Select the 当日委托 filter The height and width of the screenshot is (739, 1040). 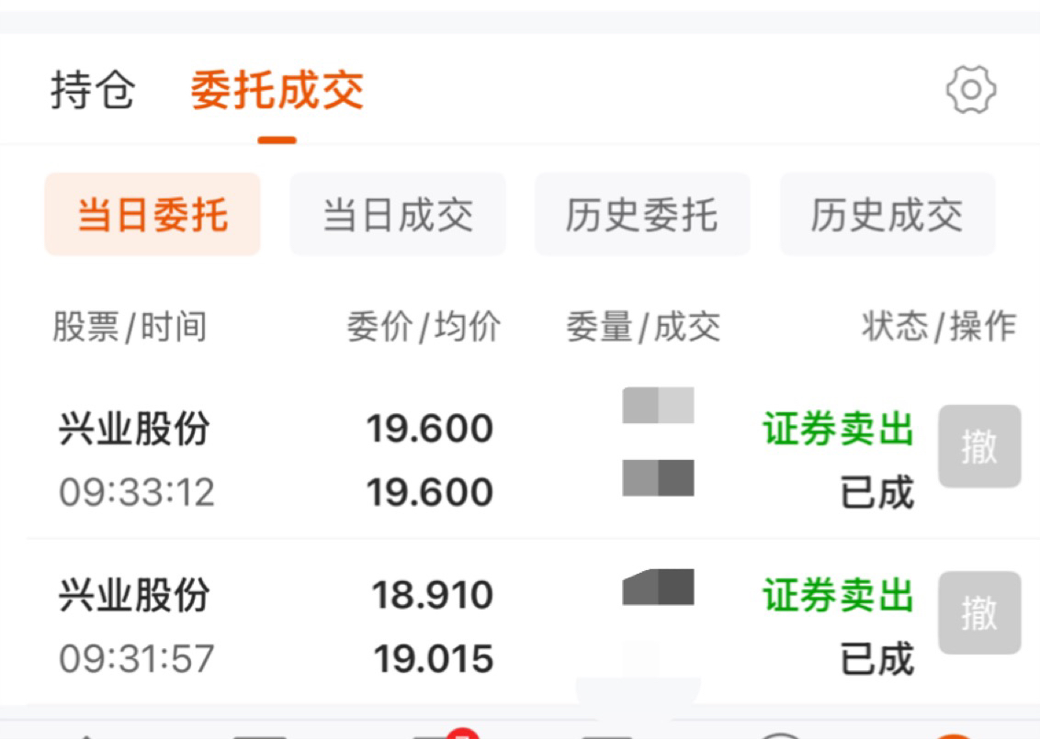point(153,214)
